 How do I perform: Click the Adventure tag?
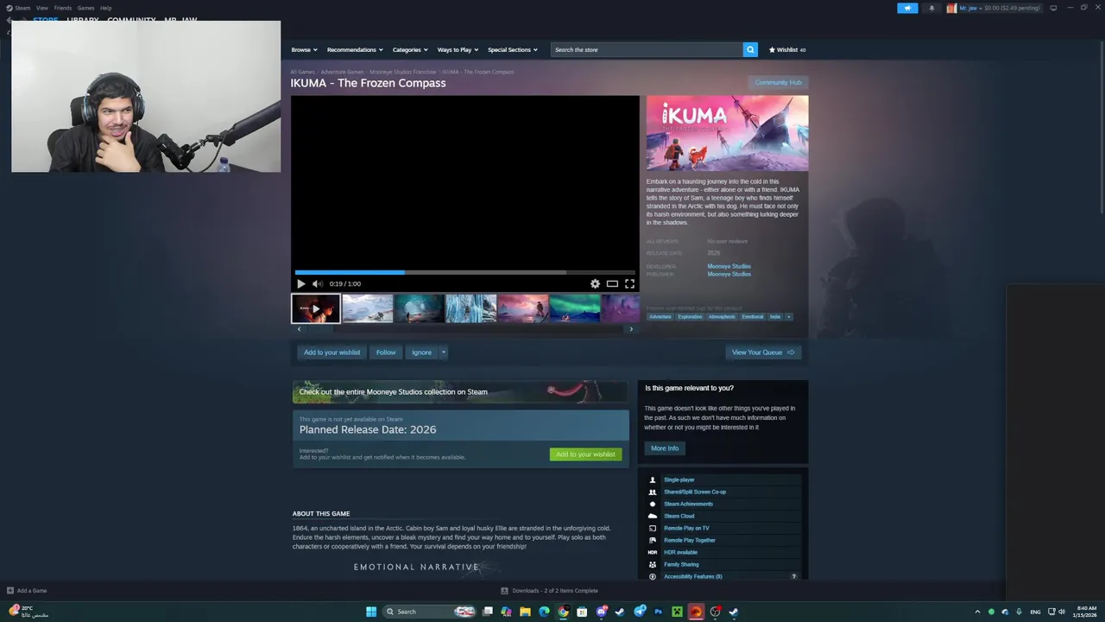tap(660, 316)
